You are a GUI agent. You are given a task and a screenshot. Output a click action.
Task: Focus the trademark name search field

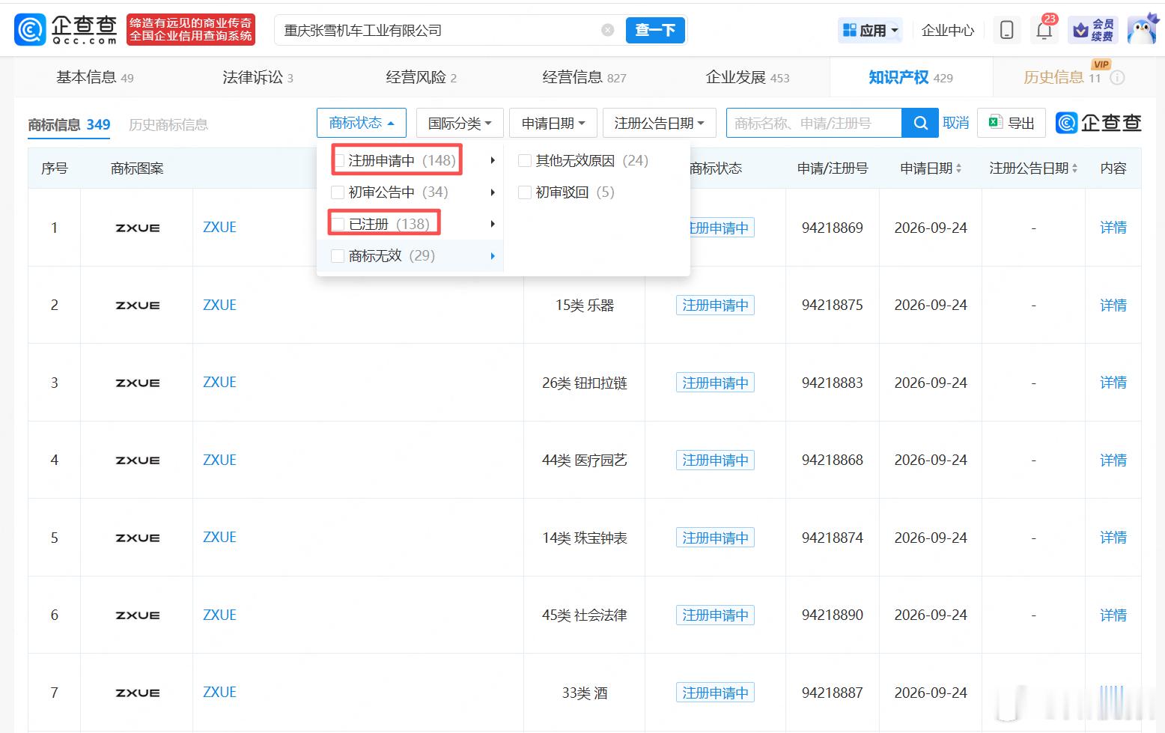(814, 123)
